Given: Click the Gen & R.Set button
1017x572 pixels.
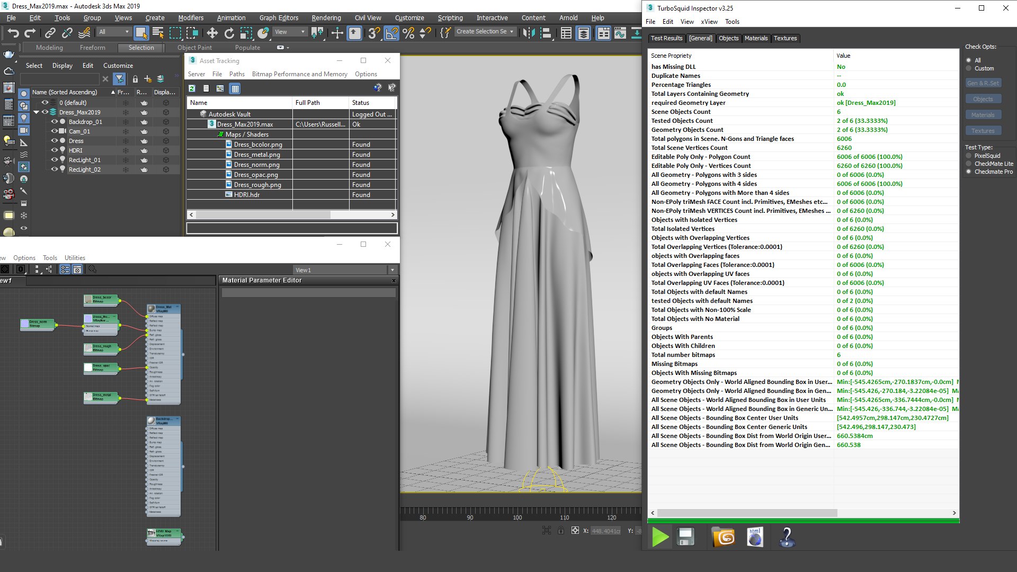Looking at the screenshot, I should (x=983, y=83).
